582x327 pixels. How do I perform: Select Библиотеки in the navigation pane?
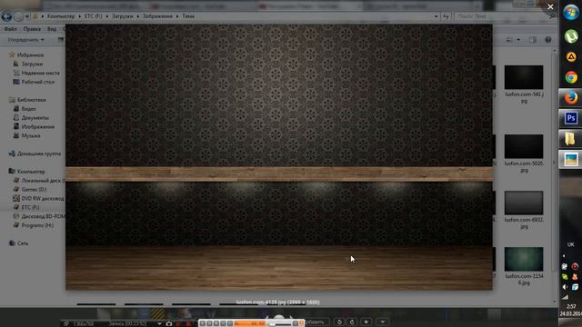[31, 100]
